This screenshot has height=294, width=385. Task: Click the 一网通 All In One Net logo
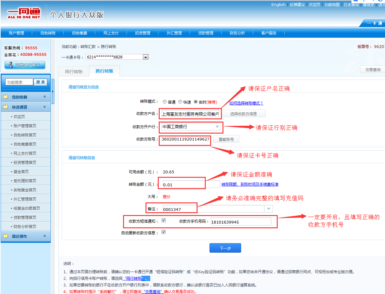click(x=24, y=14)
